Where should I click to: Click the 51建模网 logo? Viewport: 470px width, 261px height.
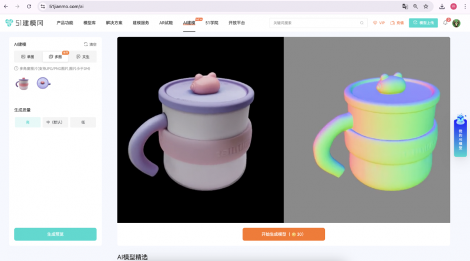[x=23, y=23]
